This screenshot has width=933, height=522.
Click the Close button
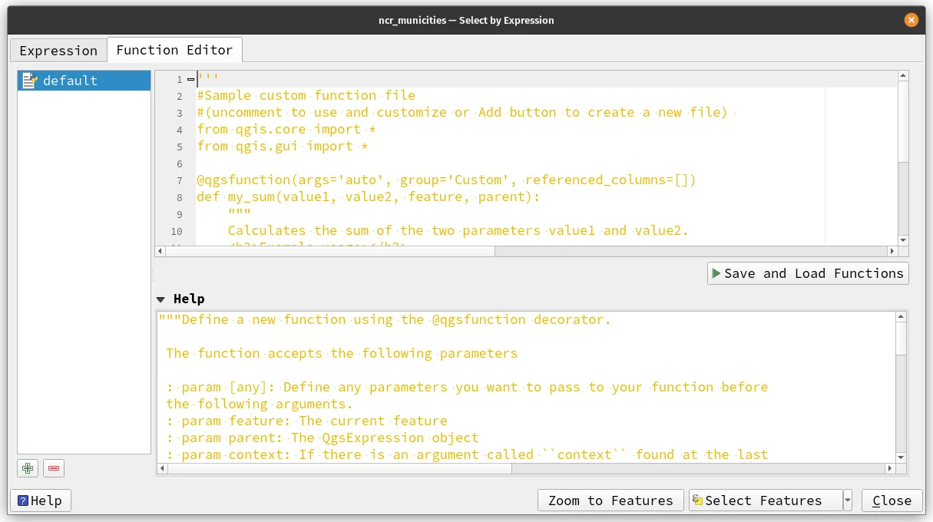coord(891,500)
